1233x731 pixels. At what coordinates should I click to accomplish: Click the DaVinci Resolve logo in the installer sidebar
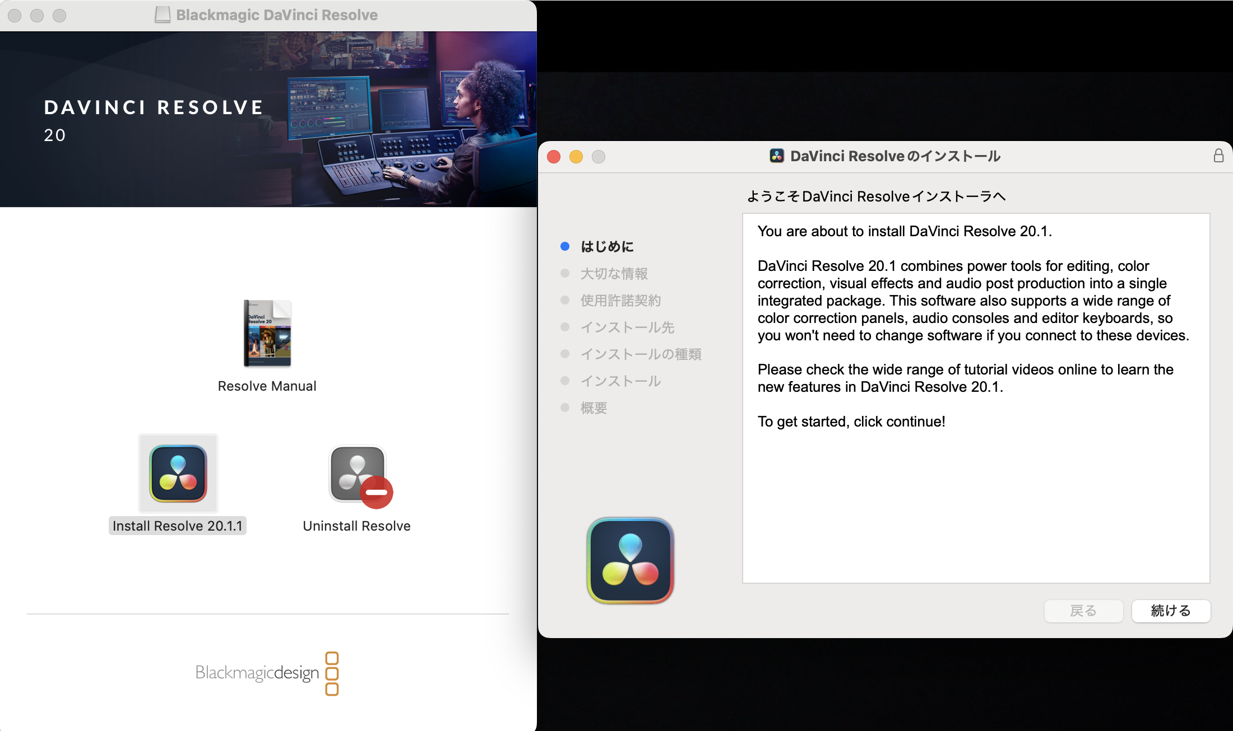631,560
